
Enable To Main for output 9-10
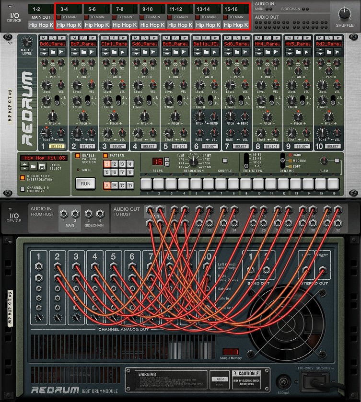pyautogui.click(x=142, y=17)
